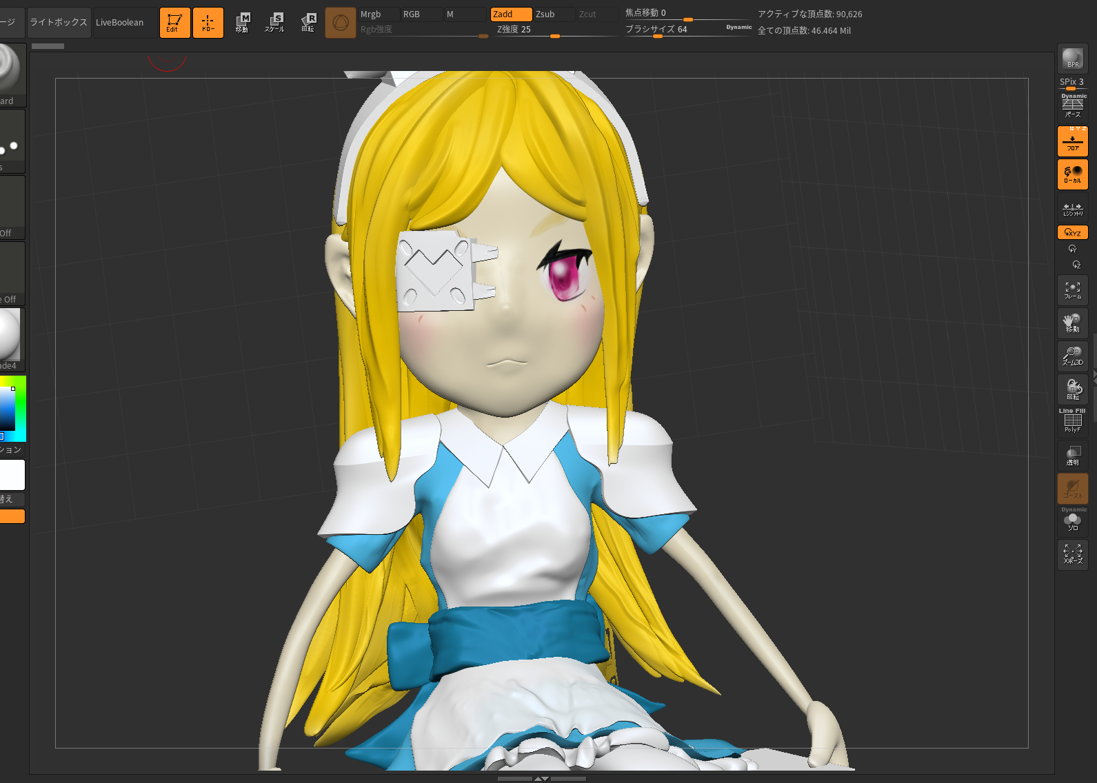The image size is (1097, 783).
Task: Toggle Solo (ソロ) mode
Action: click(x=1073, y=520)
